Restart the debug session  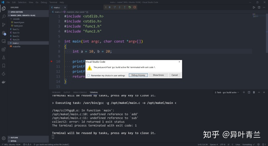(130, 7)
